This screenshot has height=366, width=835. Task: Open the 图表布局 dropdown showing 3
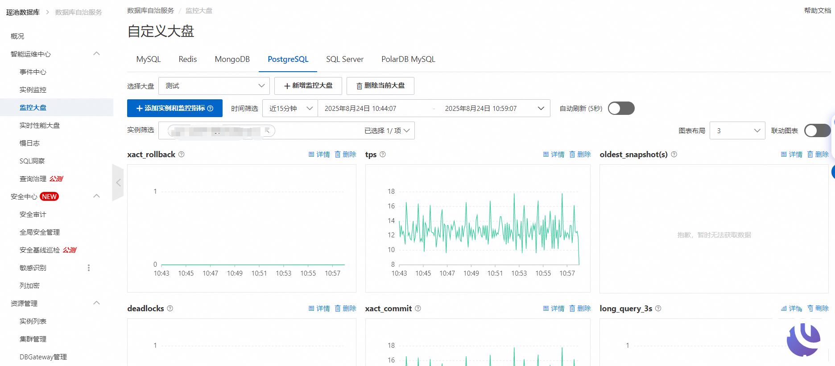pos(737,130)
